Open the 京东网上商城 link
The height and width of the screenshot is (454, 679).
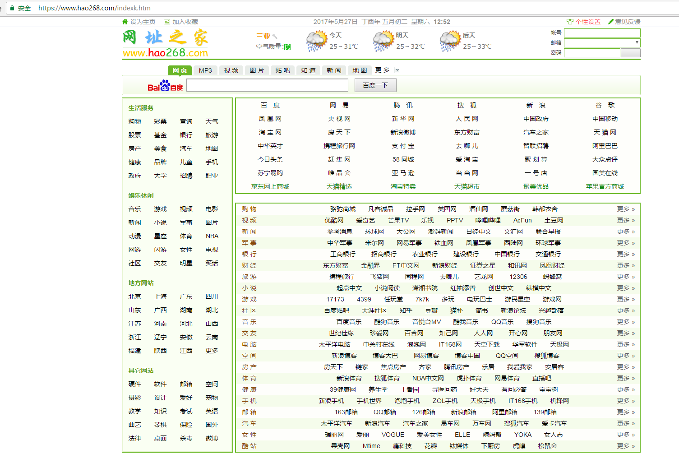270,186
